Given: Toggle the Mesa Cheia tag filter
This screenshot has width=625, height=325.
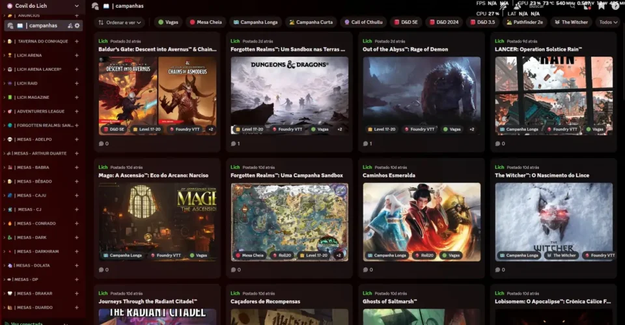Looking at the screenshot, I should 206,22.
